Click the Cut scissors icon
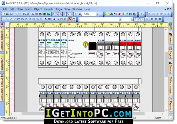177x124 pixels. (33, 14)
